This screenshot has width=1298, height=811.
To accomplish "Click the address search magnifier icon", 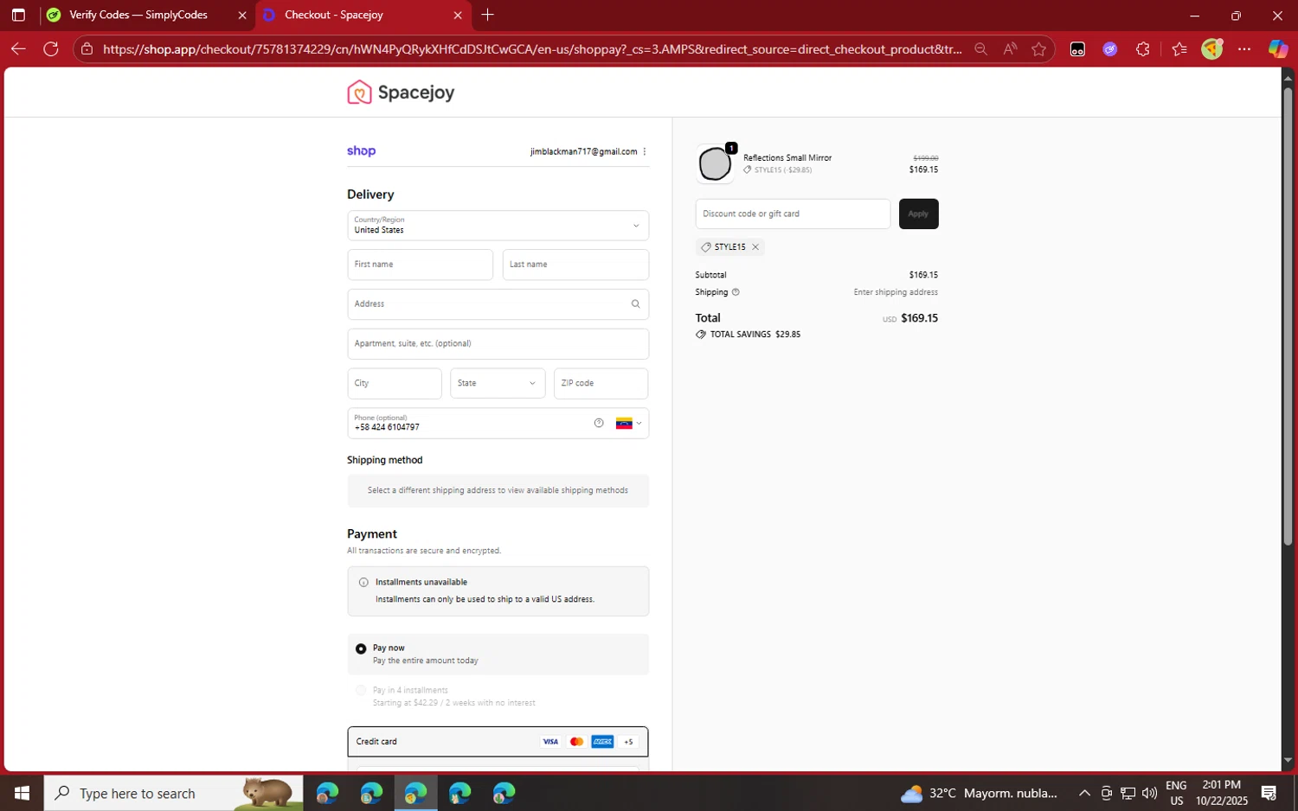I will pyautogui.click(x=635, y=303).
